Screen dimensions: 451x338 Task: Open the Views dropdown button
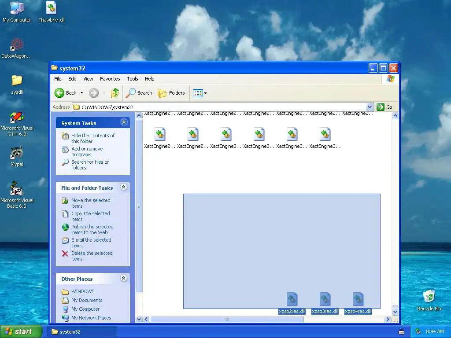click(x=200, y=93)
